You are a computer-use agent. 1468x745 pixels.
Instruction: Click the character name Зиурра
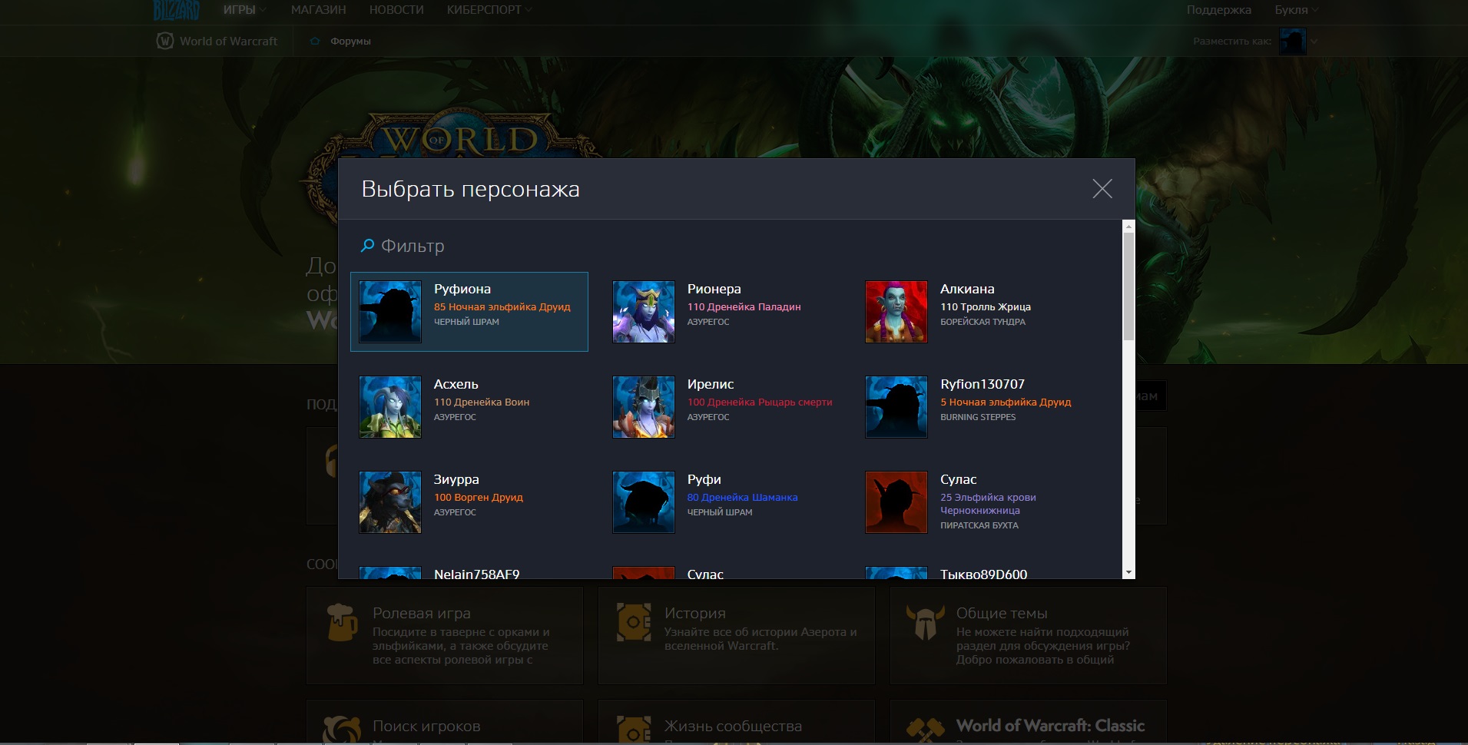coord(456,479)
